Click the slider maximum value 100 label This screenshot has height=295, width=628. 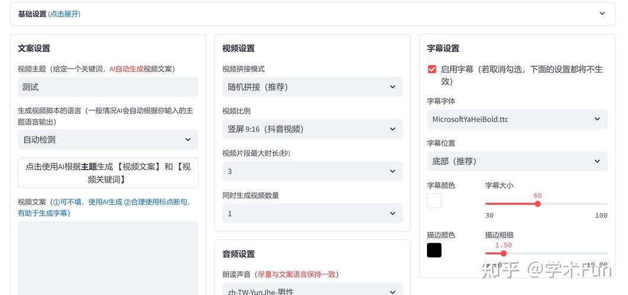[x=601, y=215]
